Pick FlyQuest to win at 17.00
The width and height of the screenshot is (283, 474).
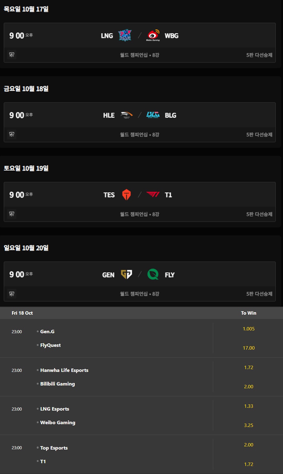point(249,348)
